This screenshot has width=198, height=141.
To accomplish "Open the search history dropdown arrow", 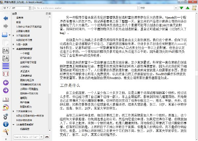I will pyautogui.click(x=176, y=8).
